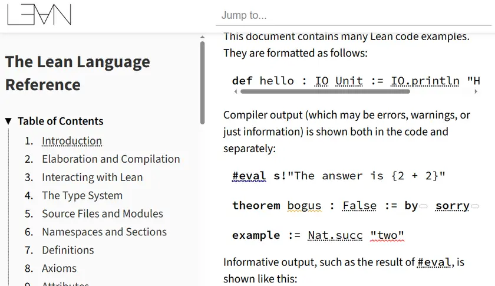The height and width of the screenshot is (286, 495).
Task: Open Namespaces and Sections chapter
Action: click(x=104, y=232)
